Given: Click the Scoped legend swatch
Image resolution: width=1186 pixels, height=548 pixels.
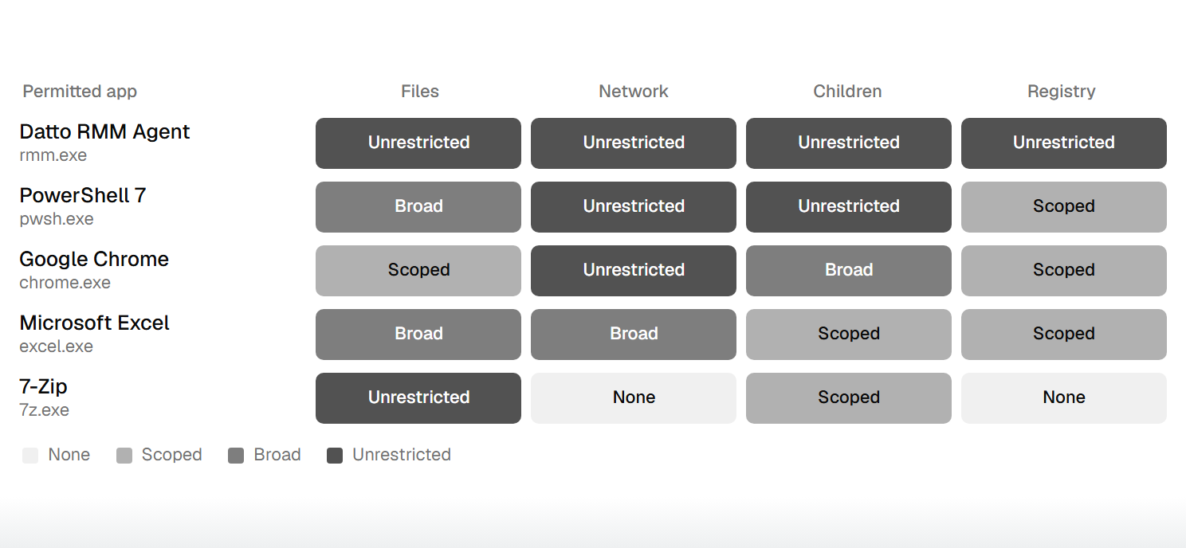Looking at the screenshot, I should tap(124, 456).
